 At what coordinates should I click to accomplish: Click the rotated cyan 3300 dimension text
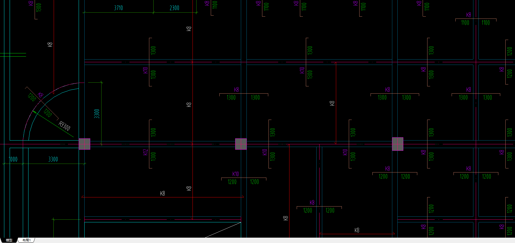(x=97, y=114)
